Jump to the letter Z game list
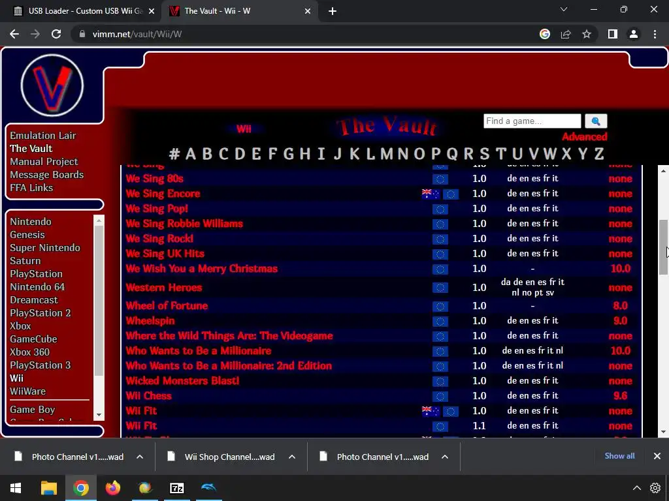 coord(599,153)
